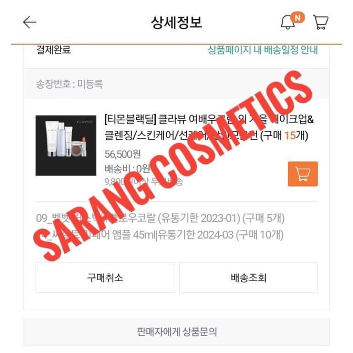Screen dimensions: 353x353
Task: Select the 송장번호 : 미등록 row
Action: click(176, 84)
